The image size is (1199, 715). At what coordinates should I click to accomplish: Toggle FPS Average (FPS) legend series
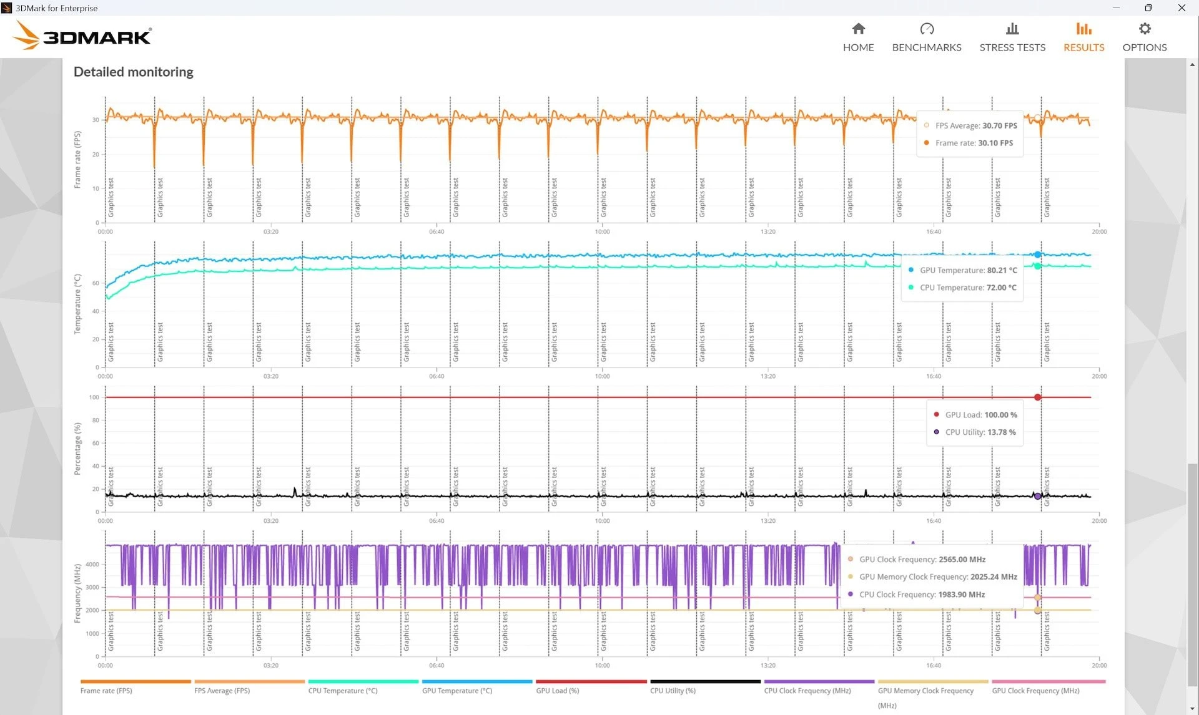[222, 691]
